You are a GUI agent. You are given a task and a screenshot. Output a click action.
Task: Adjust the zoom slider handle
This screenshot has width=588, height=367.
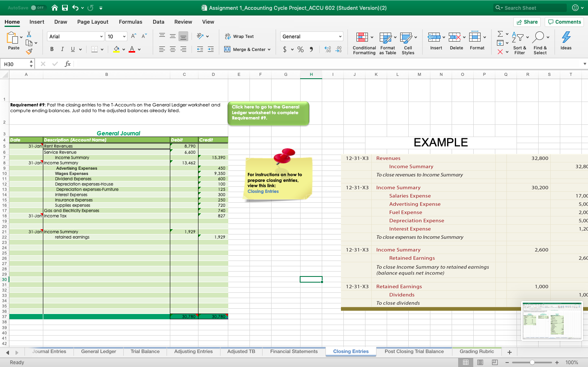(532, 363)
